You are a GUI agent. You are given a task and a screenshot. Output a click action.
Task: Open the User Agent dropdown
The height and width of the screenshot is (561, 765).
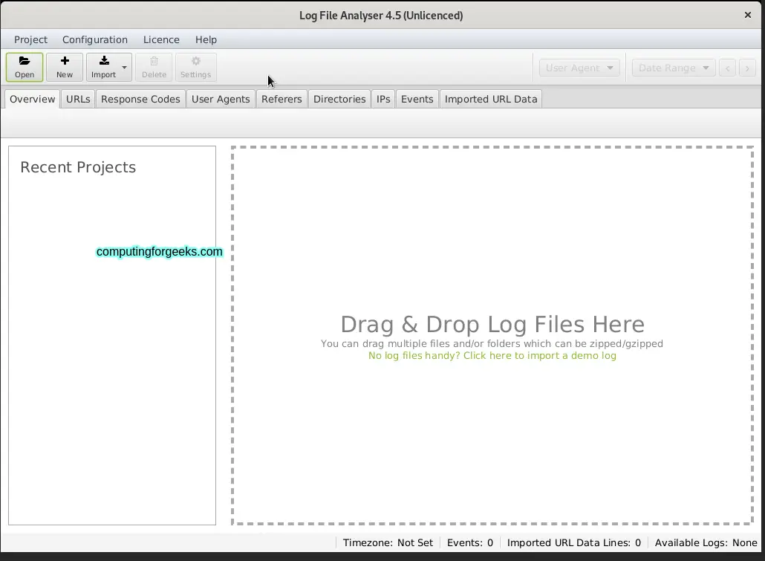tap(579, 68)
